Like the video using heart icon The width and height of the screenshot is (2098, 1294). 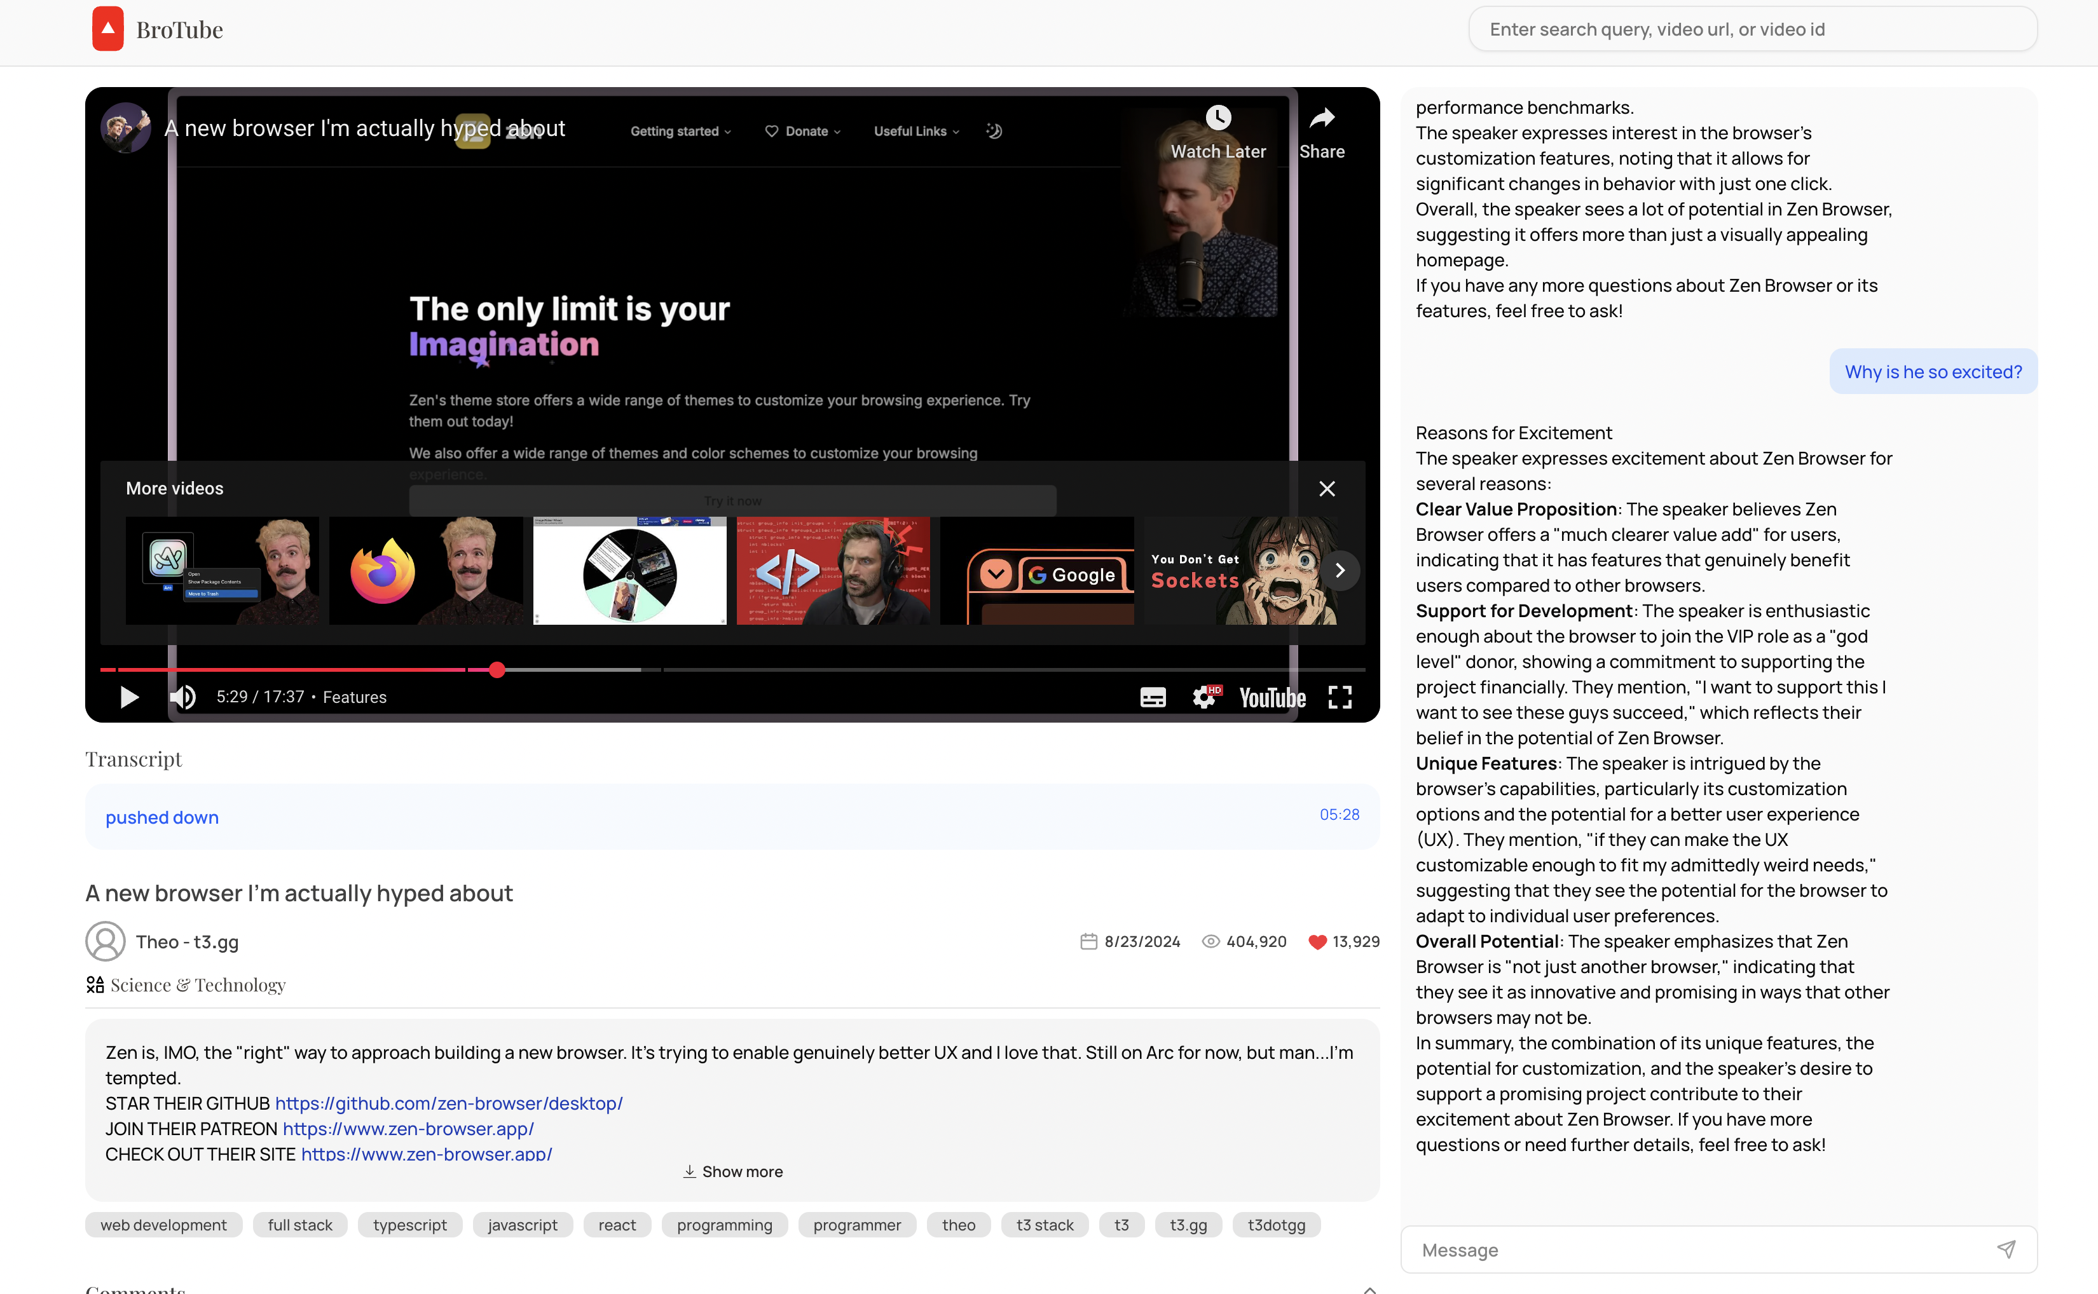1317,941
